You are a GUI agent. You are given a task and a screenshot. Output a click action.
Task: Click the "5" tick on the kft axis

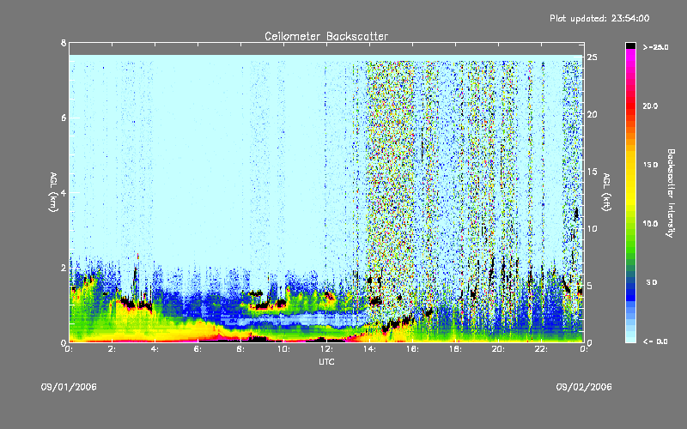tap(590, 286)
